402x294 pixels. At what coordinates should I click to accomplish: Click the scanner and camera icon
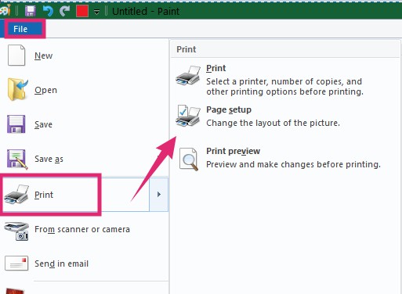(x=16, y=231)
